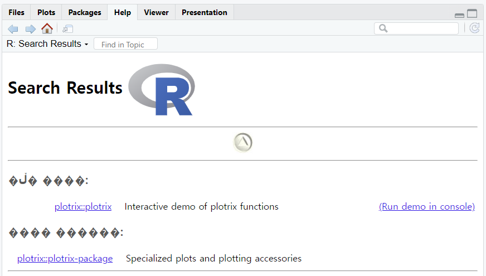Click the round up-arrow navigation icon

pos(242,143)
